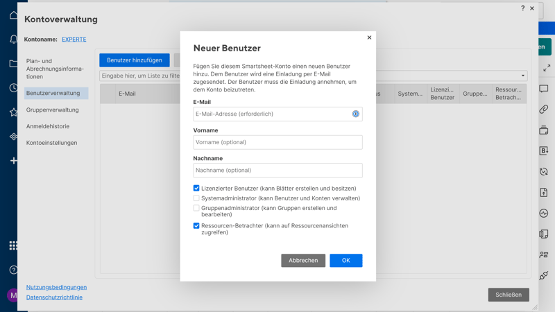Click the app launcher grid icon

point(13,245)
